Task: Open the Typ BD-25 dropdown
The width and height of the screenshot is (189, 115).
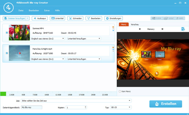Action: click(x=121, y=107)
